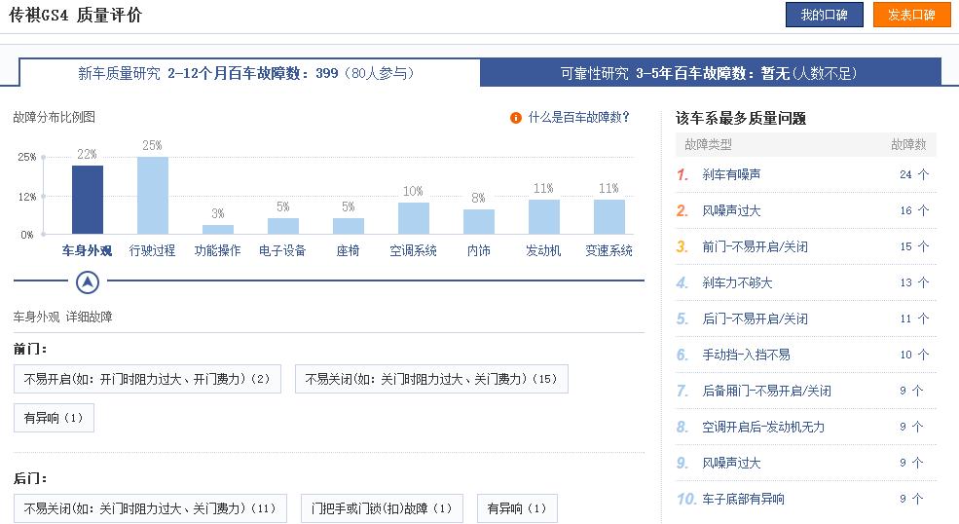The image size is (959, 524).
Task: Select 内饰 category label
Action: [x=479, y=250]
